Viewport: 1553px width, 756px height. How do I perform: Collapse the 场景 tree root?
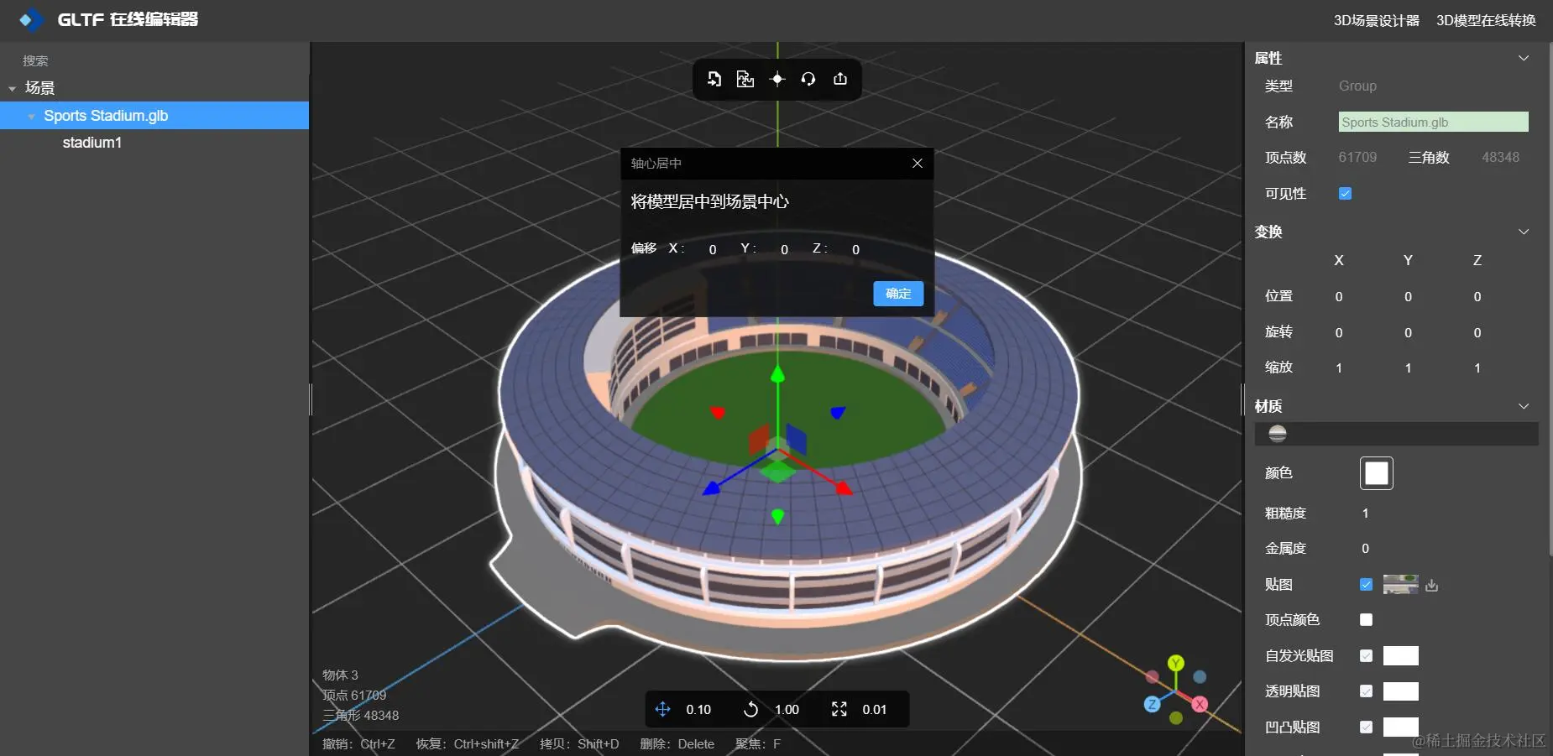(x=12, y=88)
